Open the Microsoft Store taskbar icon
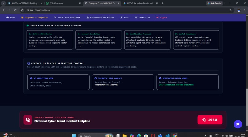 (146, 135)
